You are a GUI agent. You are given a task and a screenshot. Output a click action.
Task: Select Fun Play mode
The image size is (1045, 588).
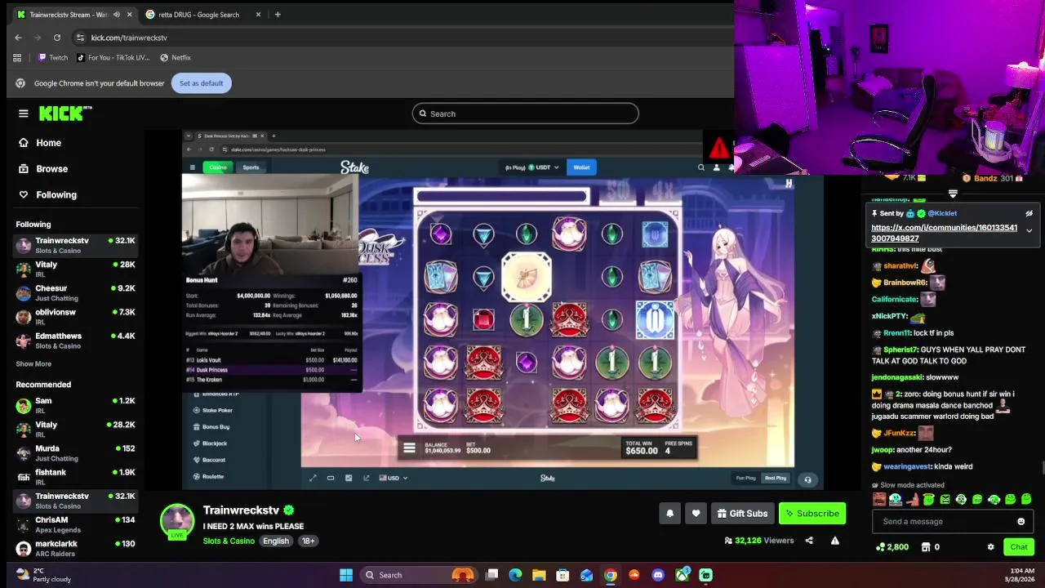tap(746, 479)
